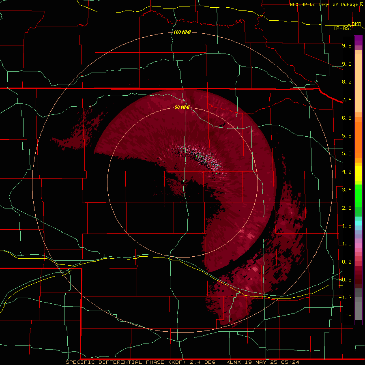Click the small arrow logo after DuPage
Image resolution: width=365 pixels, height=365 pixels.
click(361, 4)
